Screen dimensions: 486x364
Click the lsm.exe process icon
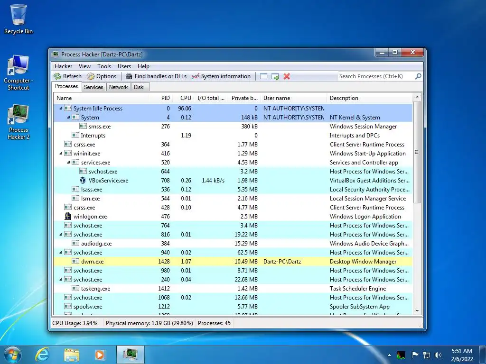pos(75,198)
